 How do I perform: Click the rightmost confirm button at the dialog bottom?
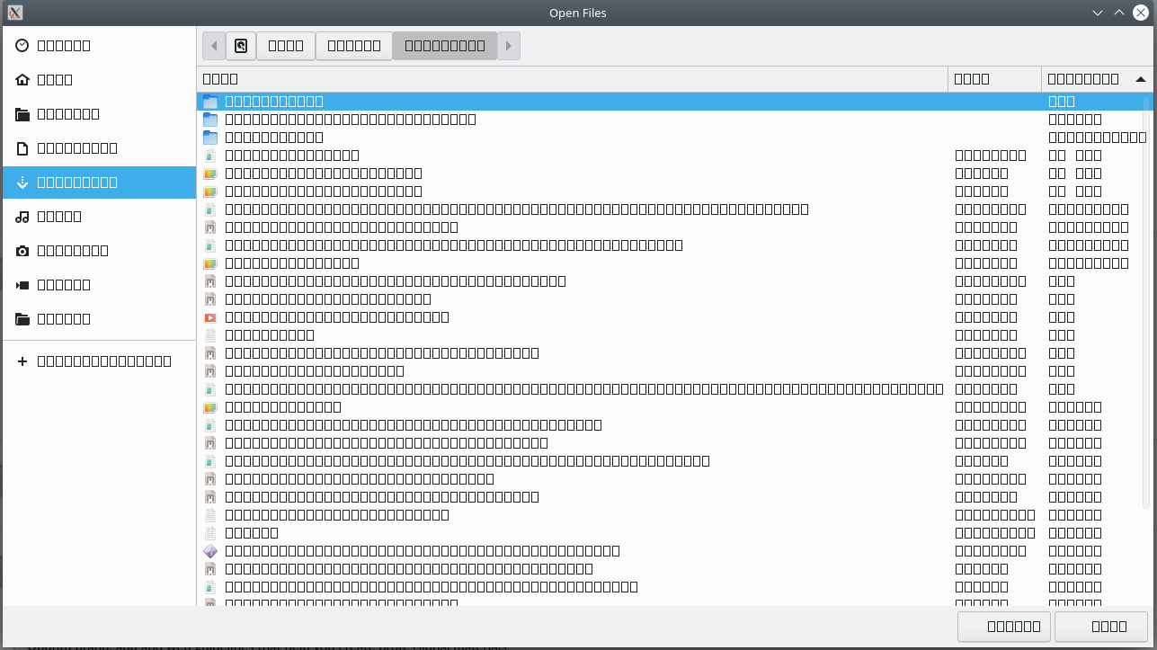tap(1102, 627)
